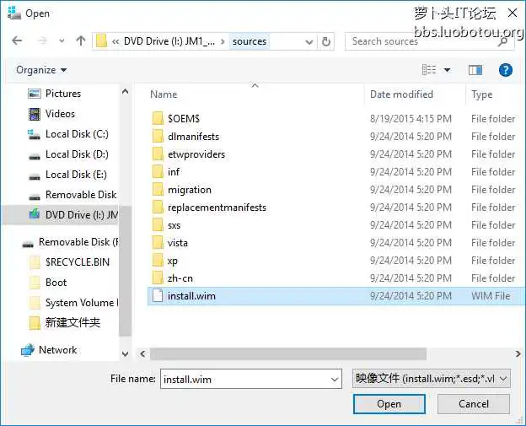Open the Organize dropdown menu
Image resolution: width=526 pixels, height=426 pixels.
point(41,70)
